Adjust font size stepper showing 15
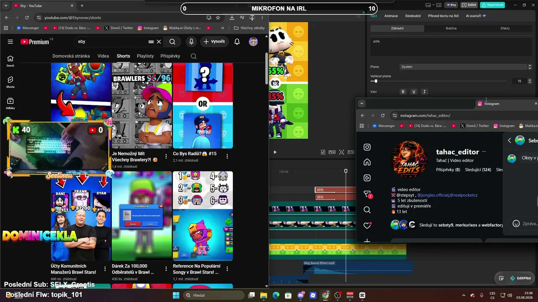Image resolution: width=538 pixels, height=302 pixels. pyautogui.click(x=530, y=81)
